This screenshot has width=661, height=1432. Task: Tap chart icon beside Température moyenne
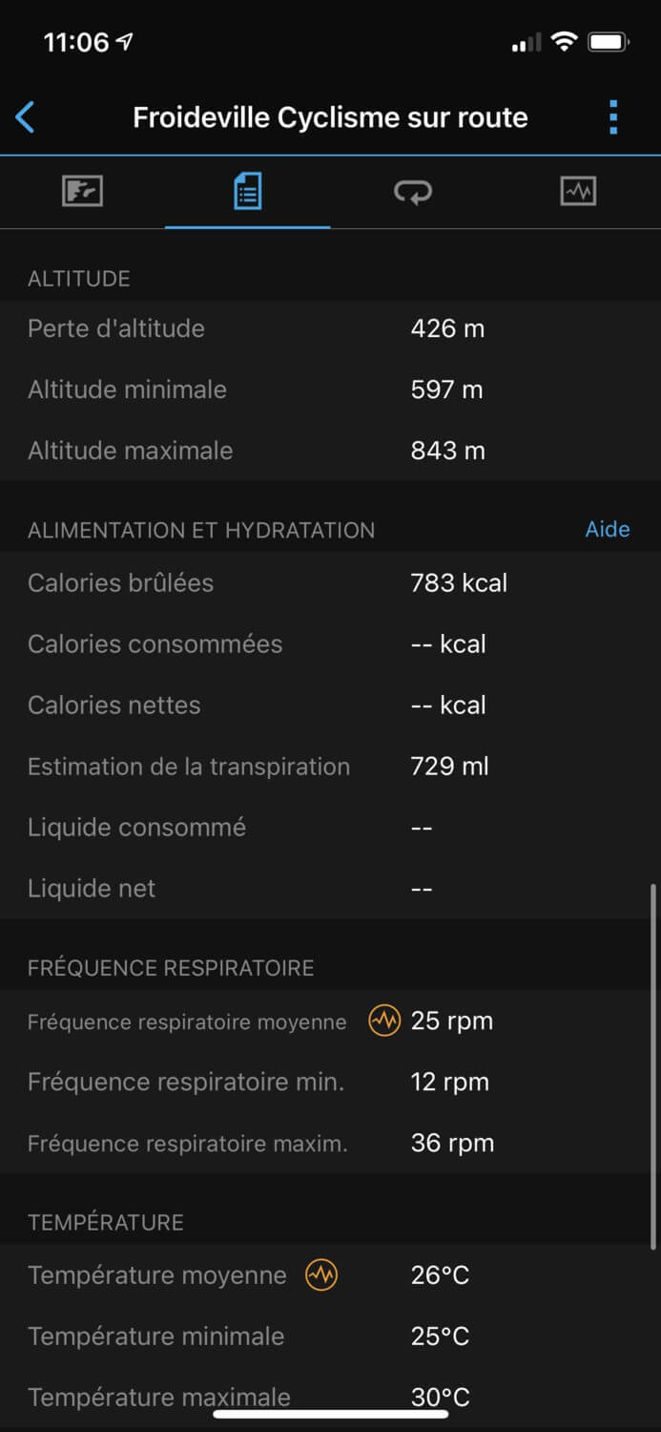[x=321, y=1274]
